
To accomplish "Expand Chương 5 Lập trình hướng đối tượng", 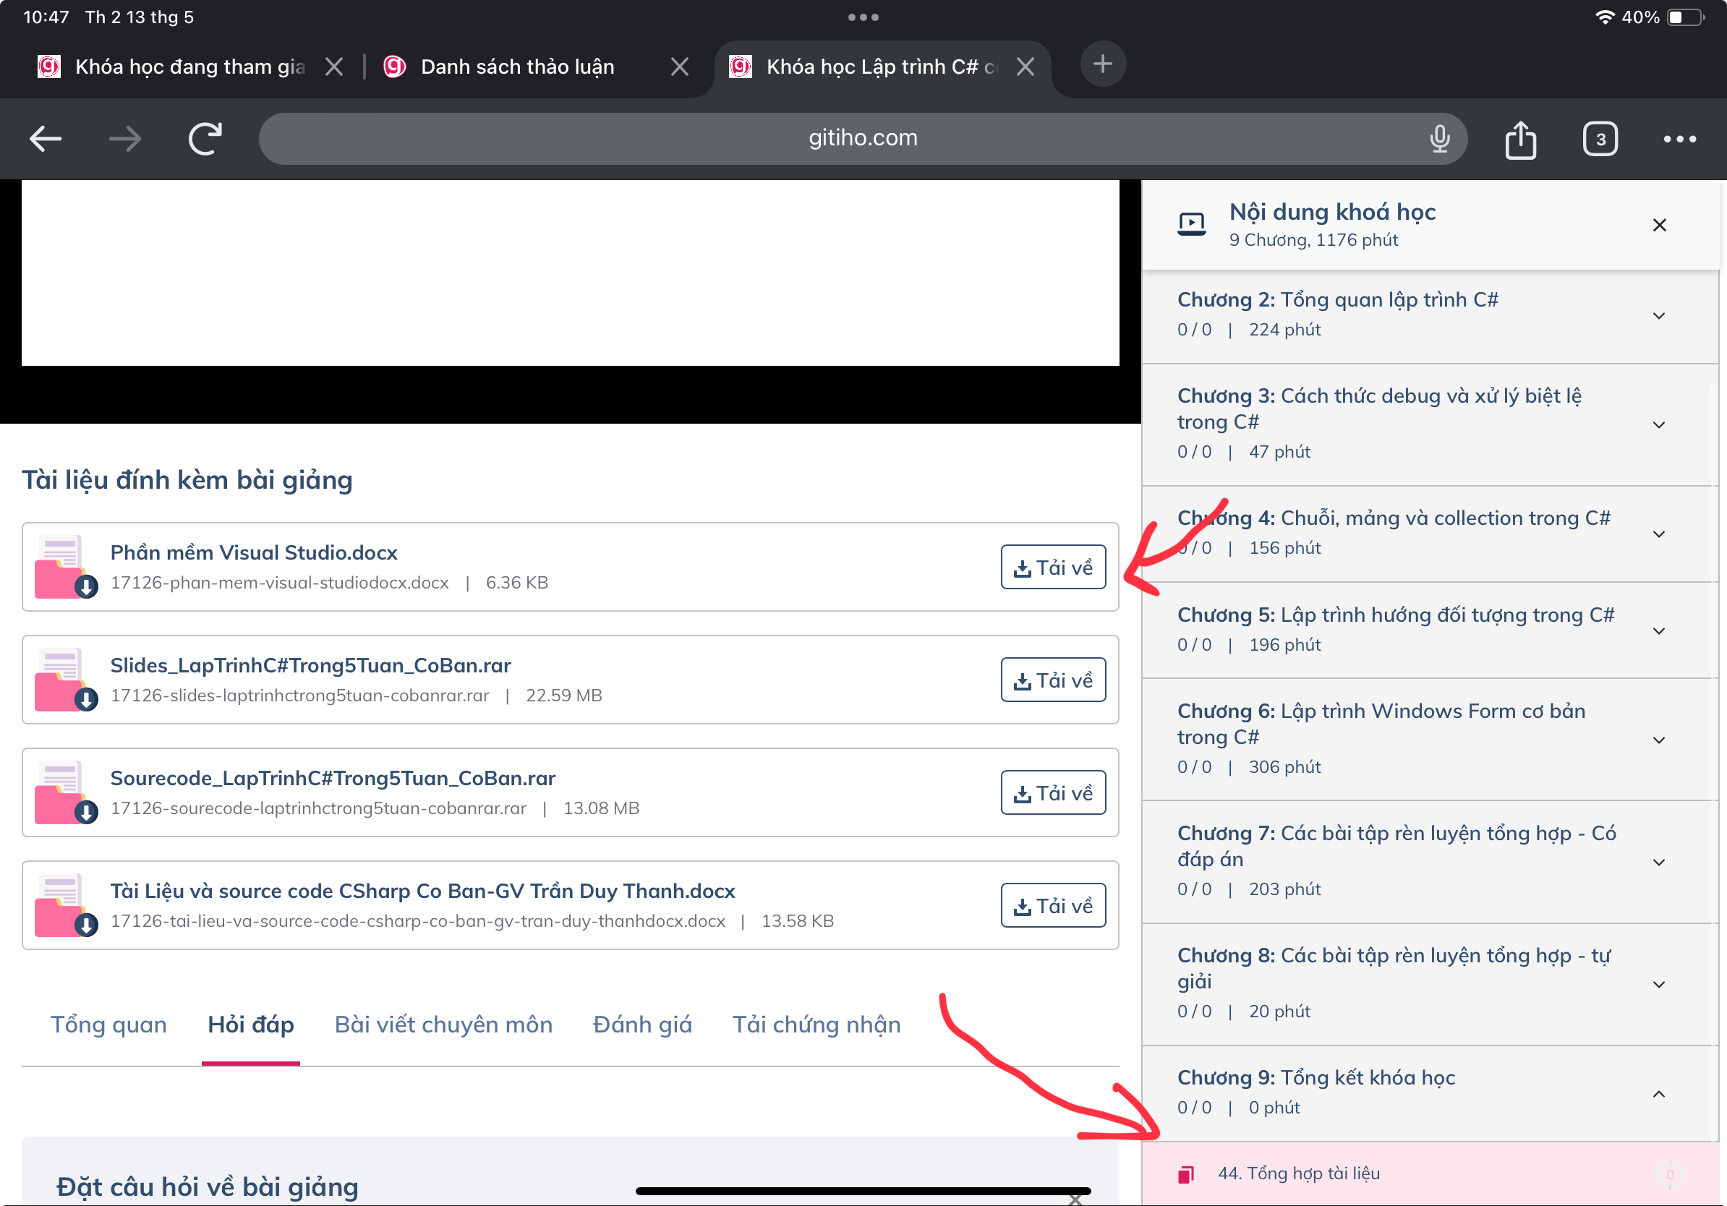I will (x=1658, y=630).
